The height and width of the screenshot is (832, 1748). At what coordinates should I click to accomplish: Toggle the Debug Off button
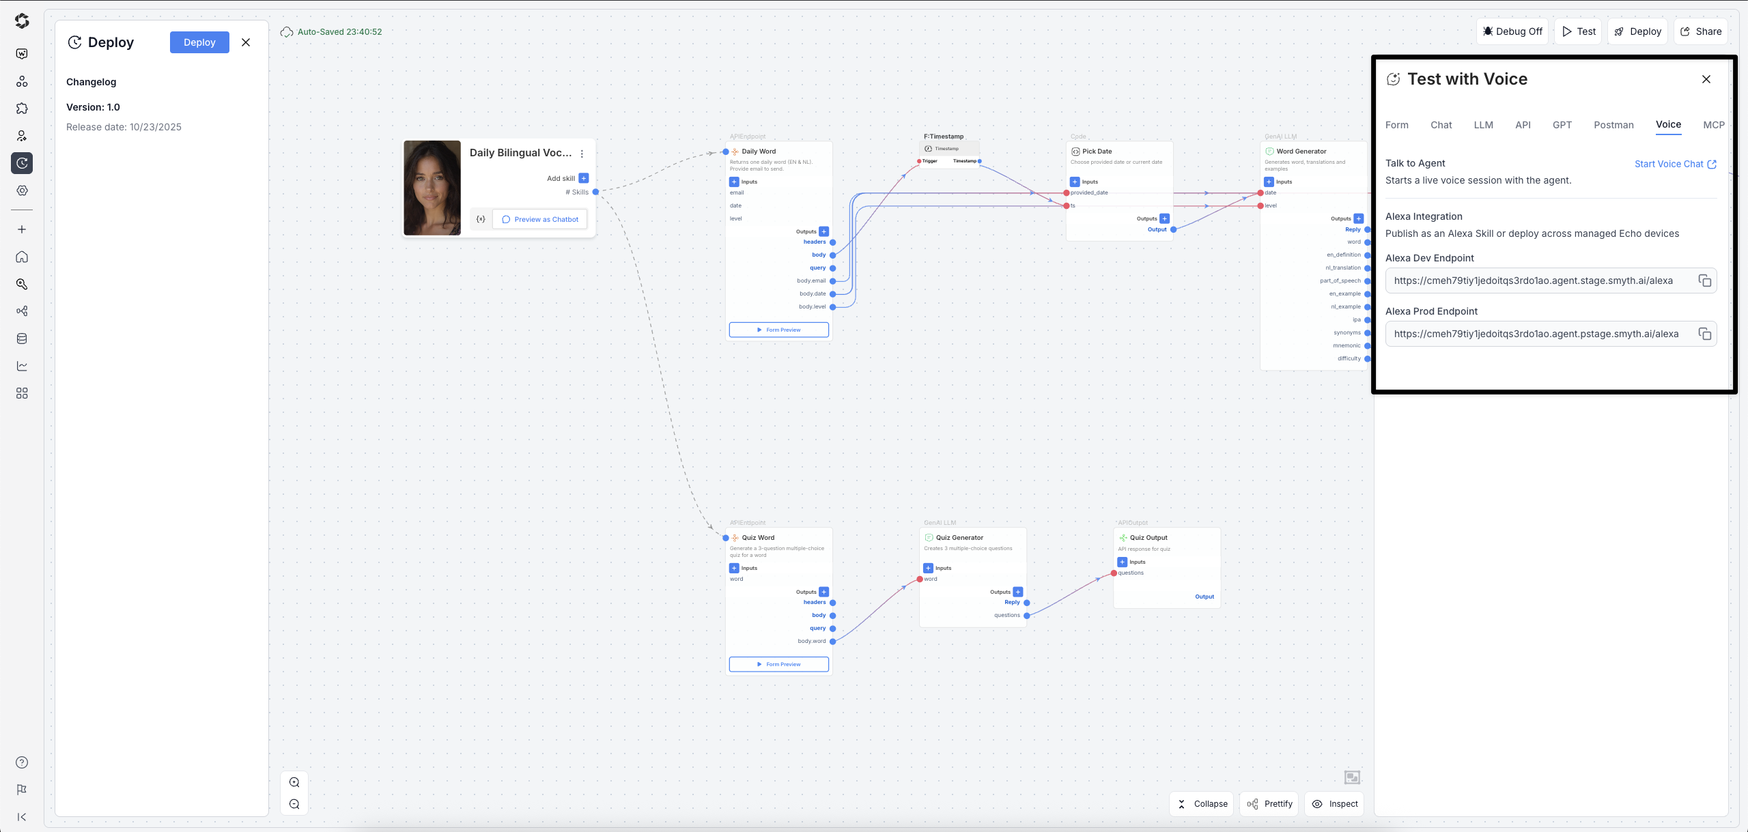tap(1513, 31)
